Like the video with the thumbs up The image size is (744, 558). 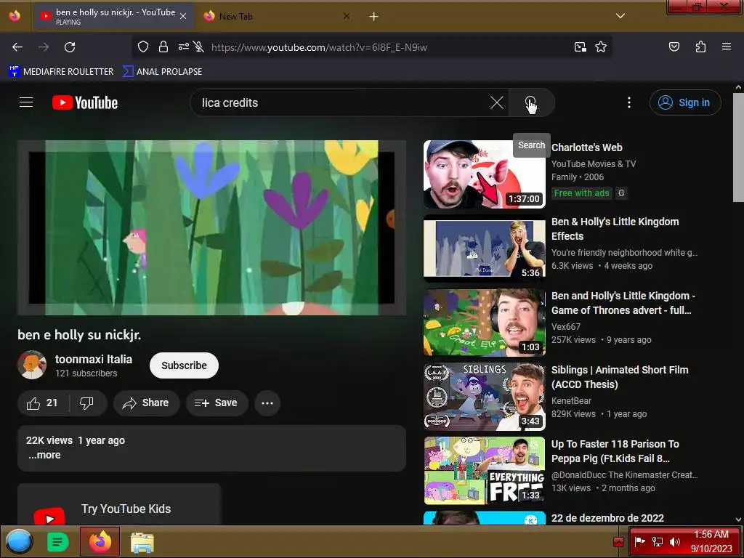point(43,403)
